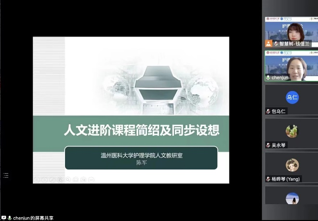Click the zoom magnifier icon in slide toolbar
318x221 pixels.
(68, 180)
